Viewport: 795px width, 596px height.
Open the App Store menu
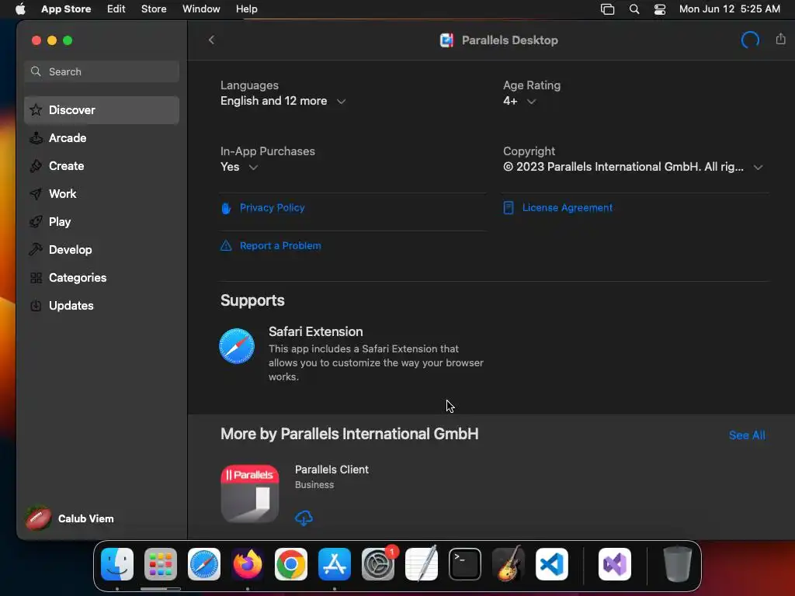(66, 9)
